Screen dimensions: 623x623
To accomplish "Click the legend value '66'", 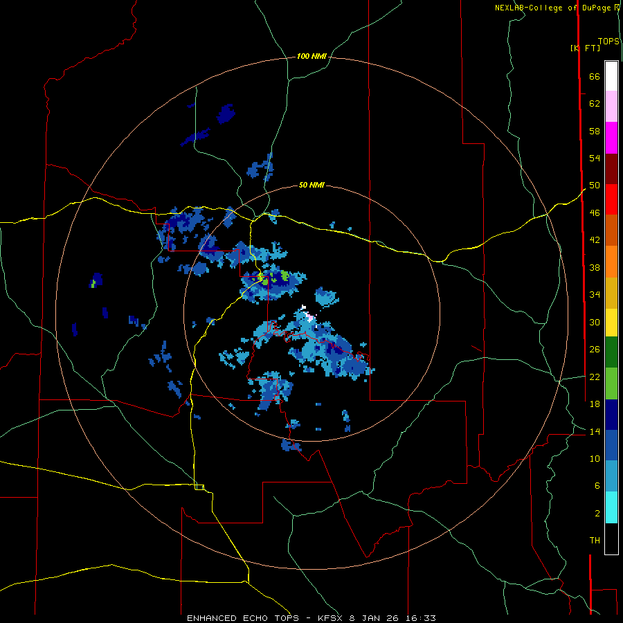I will (595, 76).
